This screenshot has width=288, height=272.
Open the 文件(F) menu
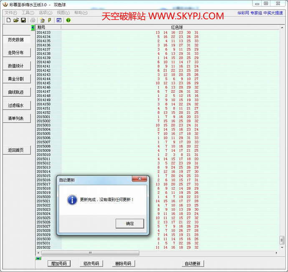click(x=11, y=13)
